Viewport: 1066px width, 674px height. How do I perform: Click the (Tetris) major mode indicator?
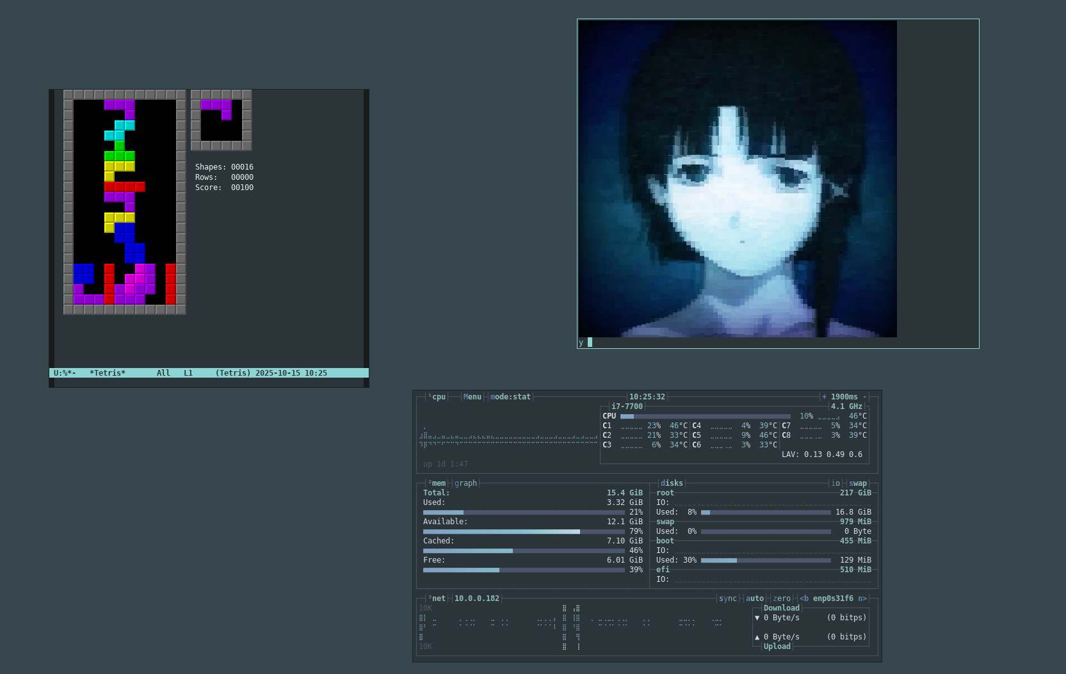pyautogui.click(x=233, y=373)
